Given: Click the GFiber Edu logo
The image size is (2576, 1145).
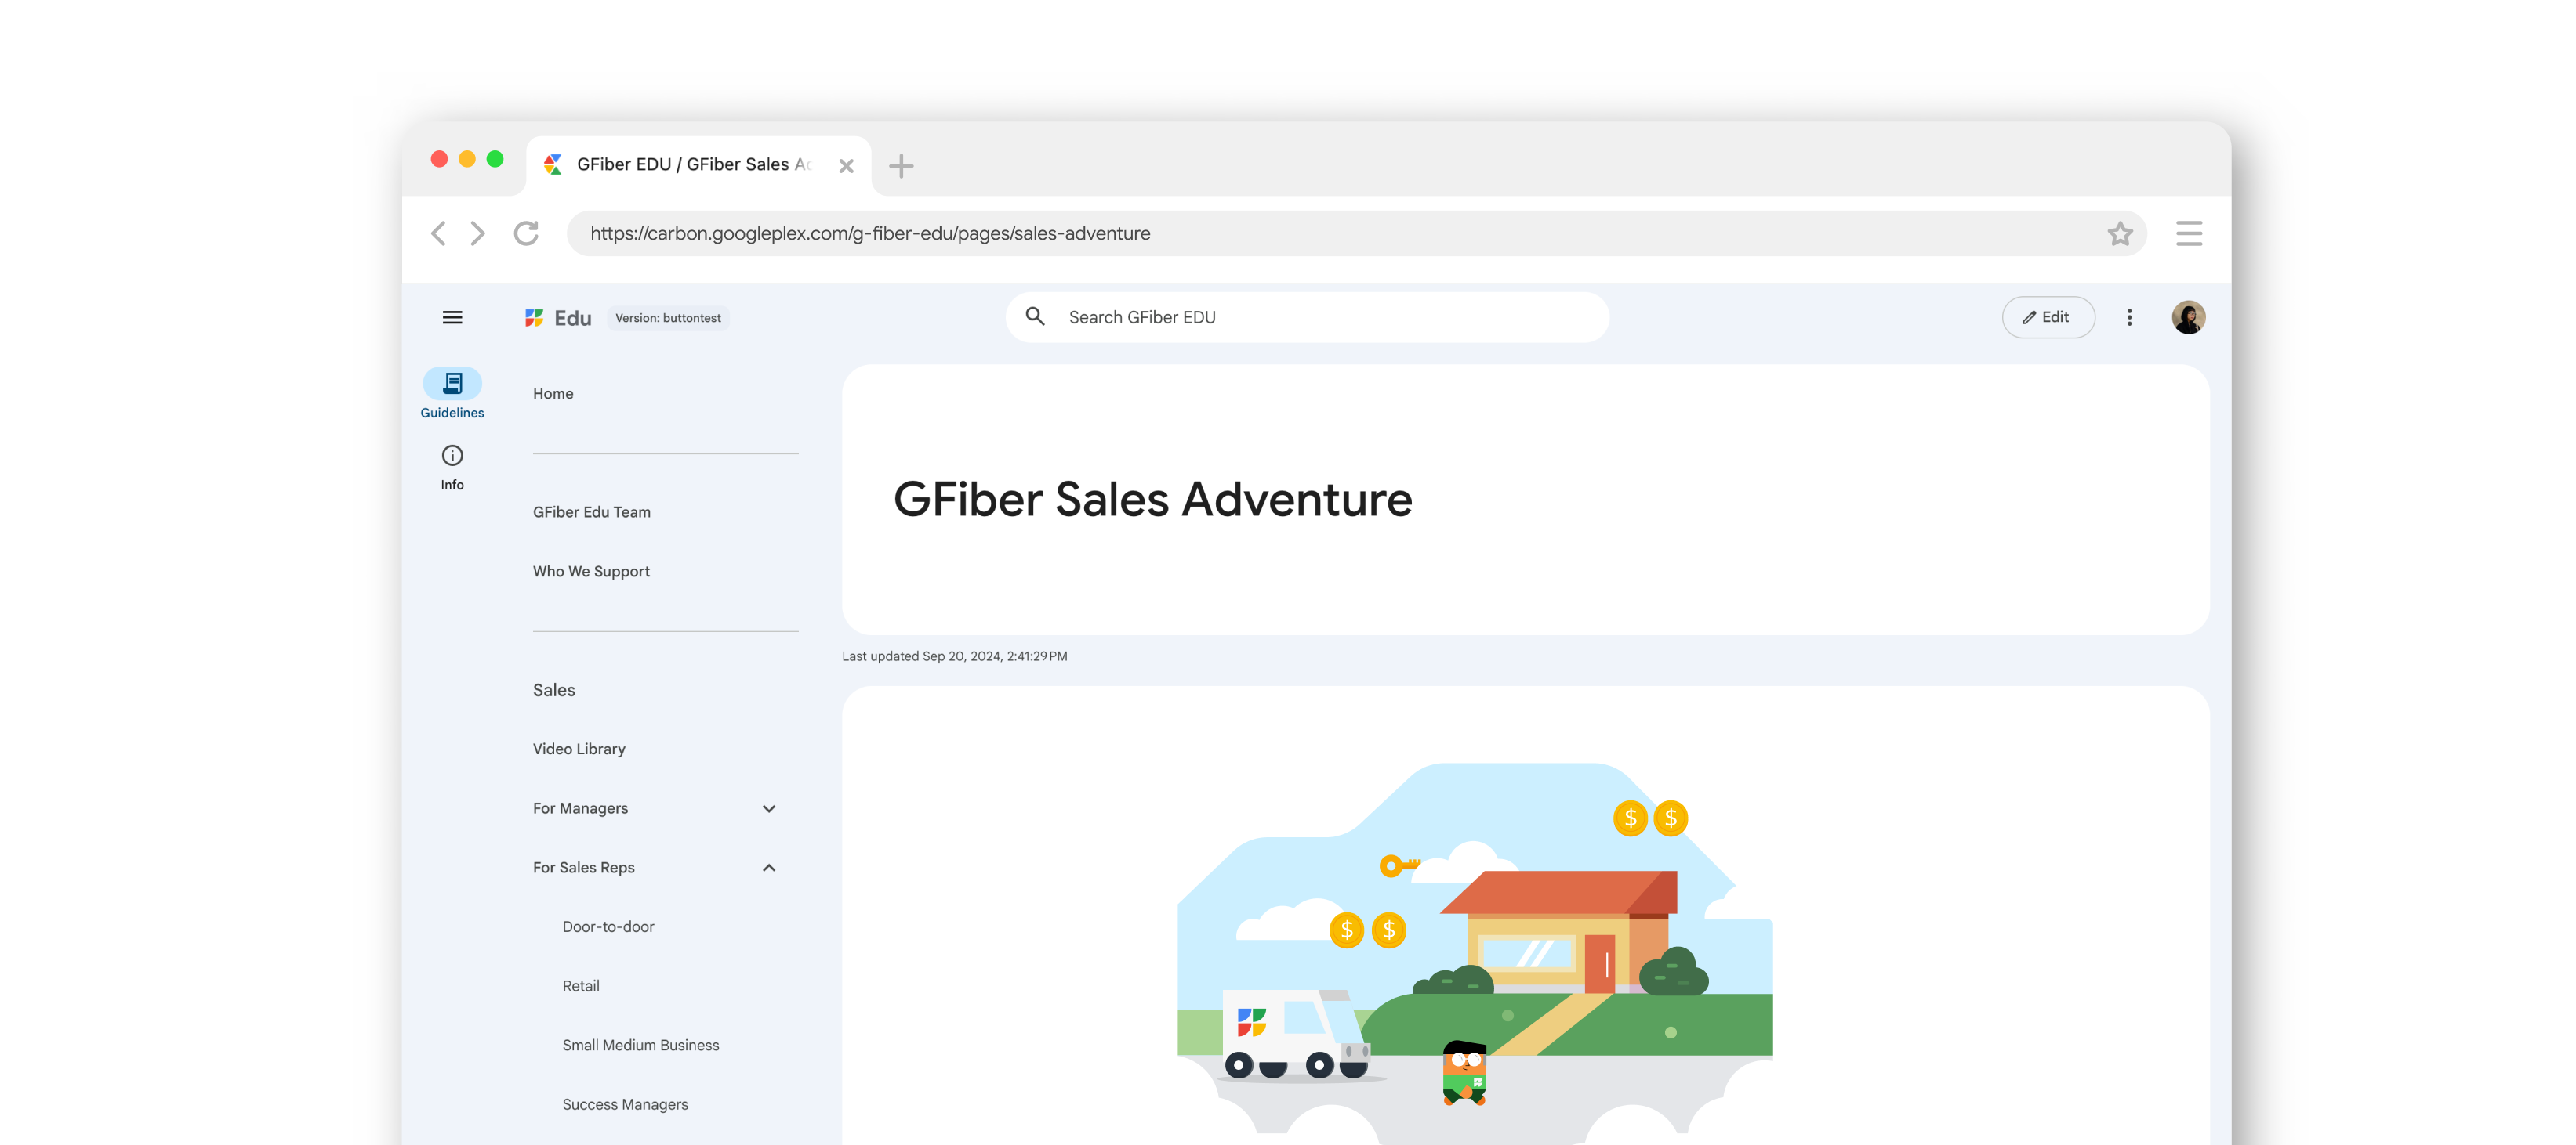Looking at the screenshot, I should pyautogui.click(x=558, y=318).
